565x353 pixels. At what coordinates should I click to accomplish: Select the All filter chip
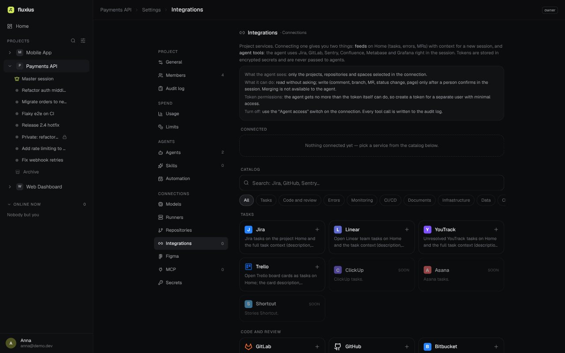click(246, 200)
